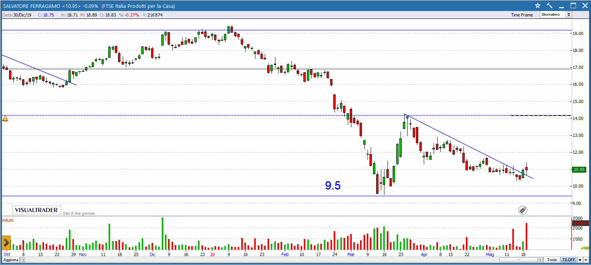This screenshot has height=265, width=591.
Task: Click the 14.00 price axis label
Action: click(578, 118)
